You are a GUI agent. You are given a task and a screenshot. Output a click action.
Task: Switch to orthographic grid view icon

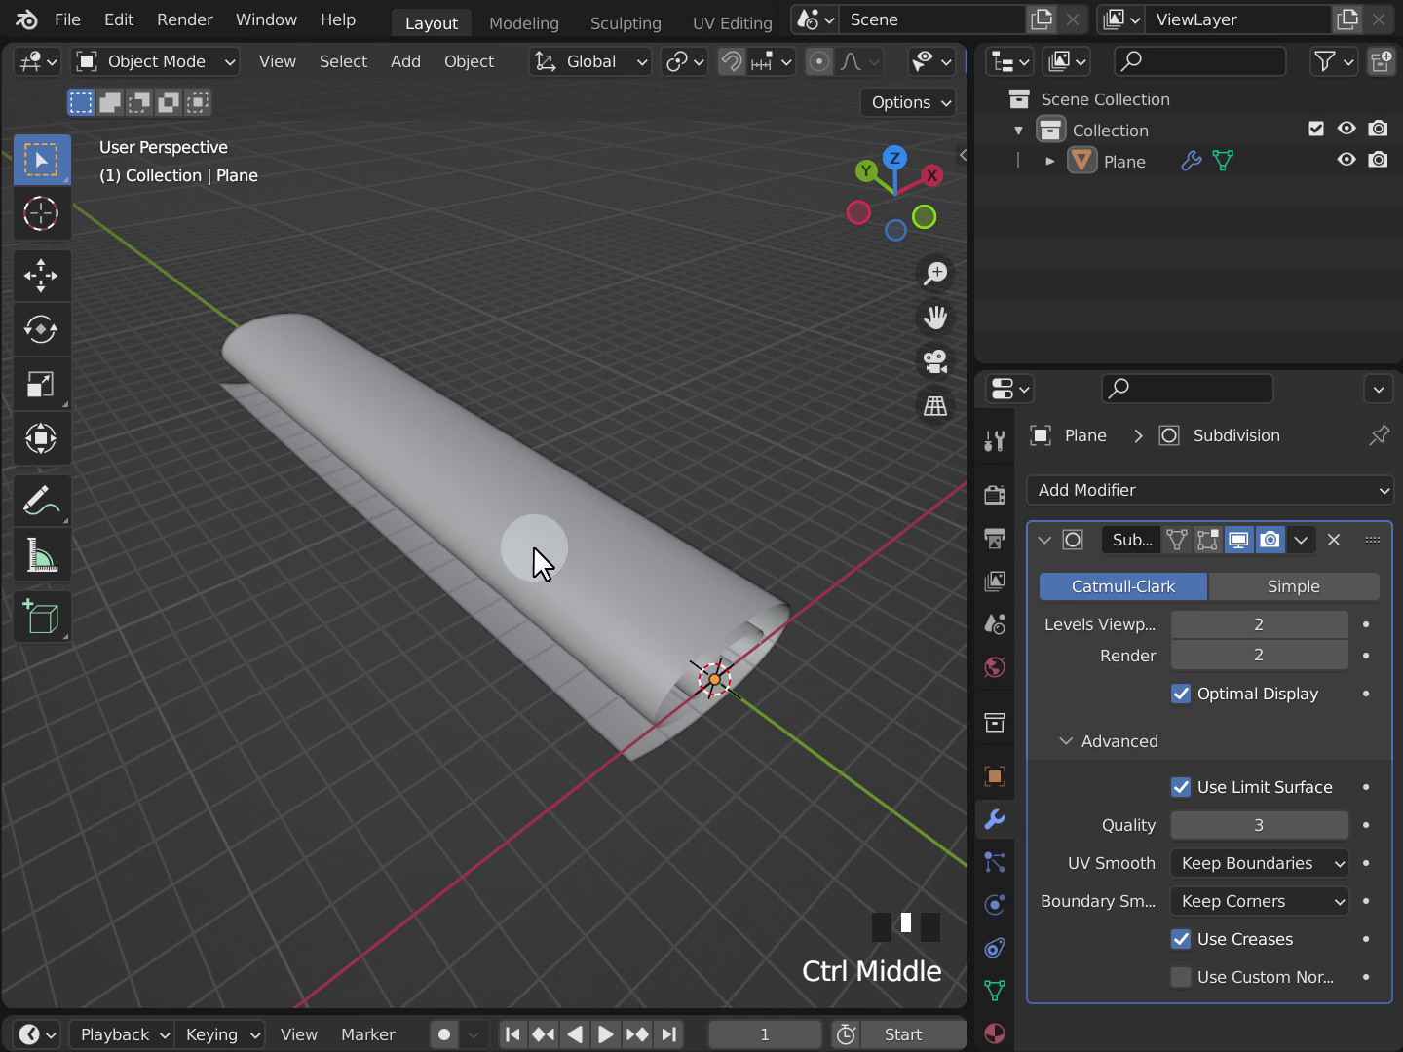tap(935, 406)
